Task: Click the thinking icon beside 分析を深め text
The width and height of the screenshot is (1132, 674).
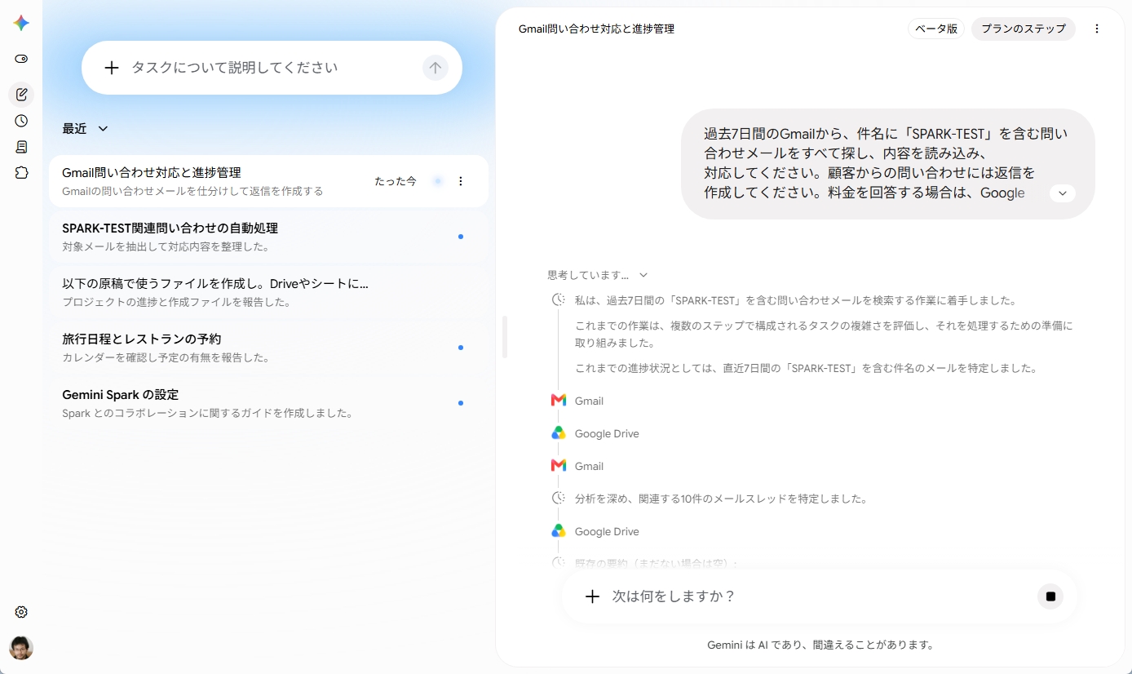Action: [x=559, y=498]
